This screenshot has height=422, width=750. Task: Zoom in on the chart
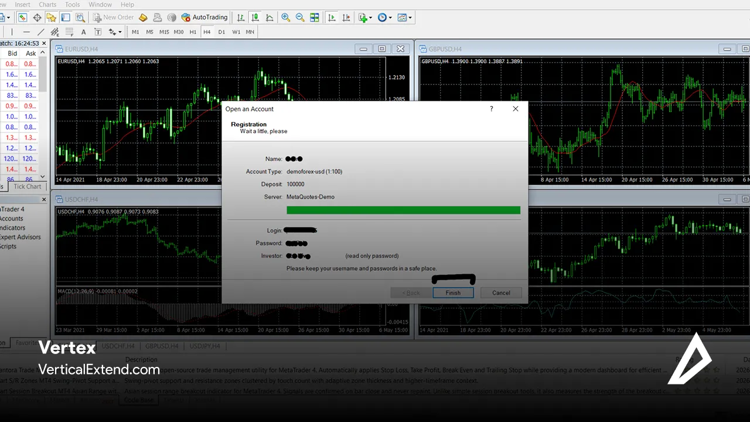tap(286, 18)
